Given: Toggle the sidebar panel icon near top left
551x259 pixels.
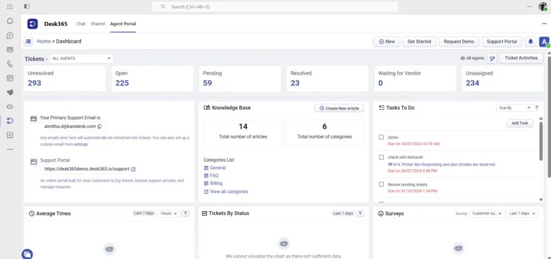Looking at the screenshot, I should coord(27,6).
